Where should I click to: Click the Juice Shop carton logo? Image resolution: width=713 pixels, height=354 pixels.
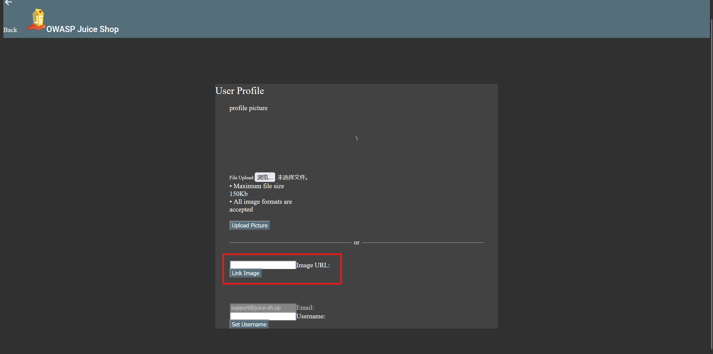tap(36, 20)
